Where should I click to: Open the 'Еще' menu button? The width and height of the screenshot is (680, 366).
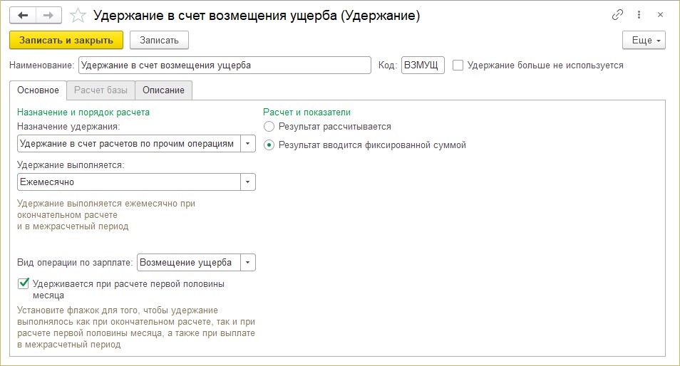tap(644, 40)
